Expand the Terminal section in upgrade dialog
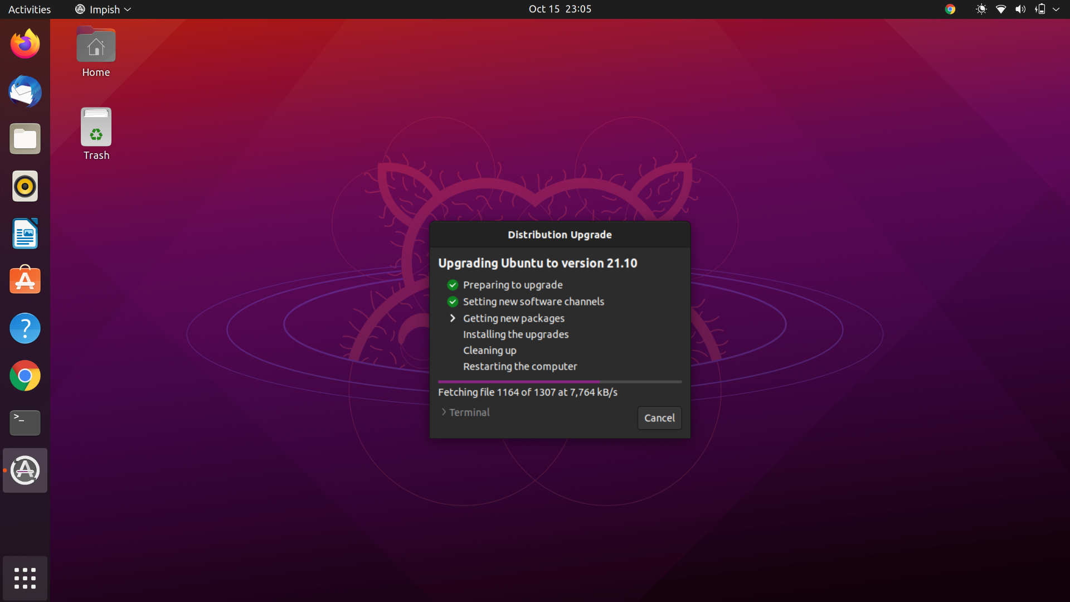 [x=465, y=412]
